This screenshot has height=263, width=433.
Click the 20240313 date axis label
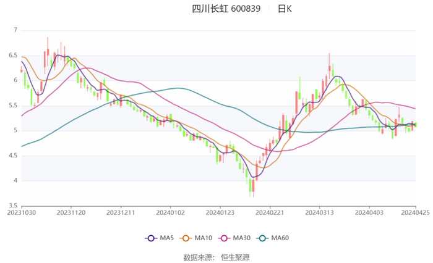319,212
